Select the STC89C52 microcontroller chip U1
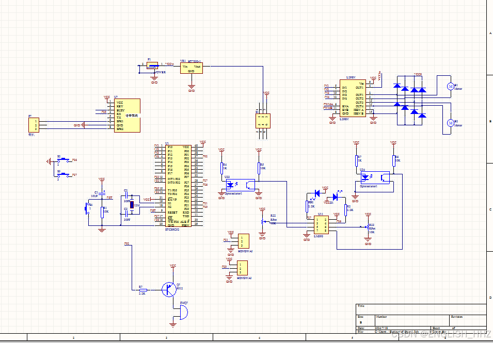493x343 pixels. point(178,186)
